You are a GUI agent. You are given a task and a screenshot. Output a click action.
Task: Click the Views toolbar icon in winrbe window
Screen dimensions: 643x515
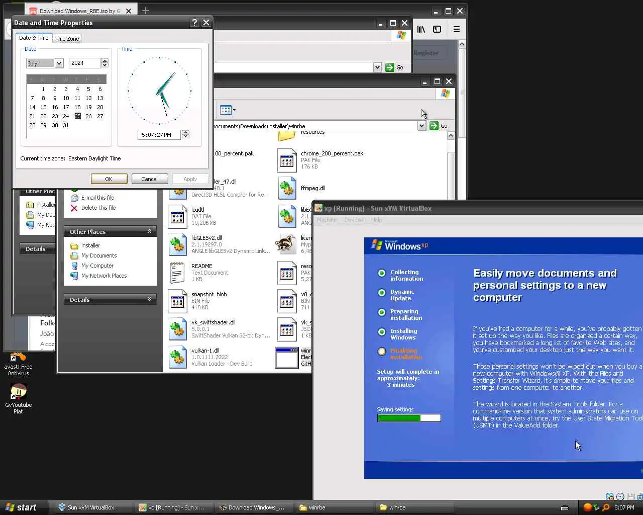[x=226, y=110]
